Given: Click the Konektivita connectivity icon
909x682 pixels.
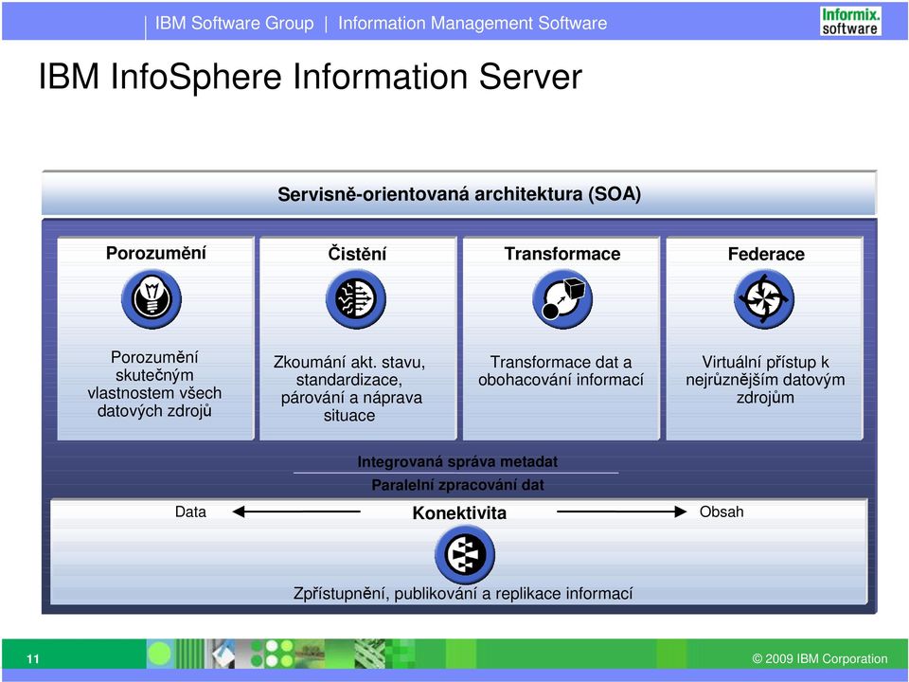Looking at the screenshot, I should tap(464, 554).
